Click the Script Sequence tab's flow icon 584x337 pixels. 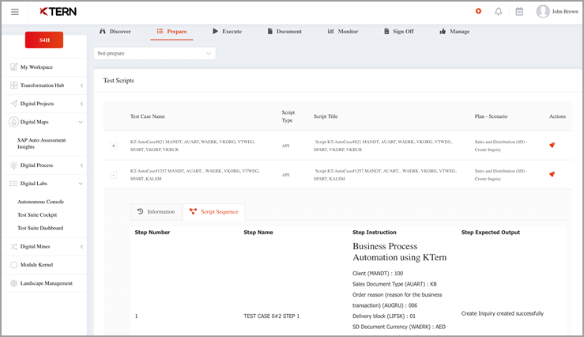193,211
